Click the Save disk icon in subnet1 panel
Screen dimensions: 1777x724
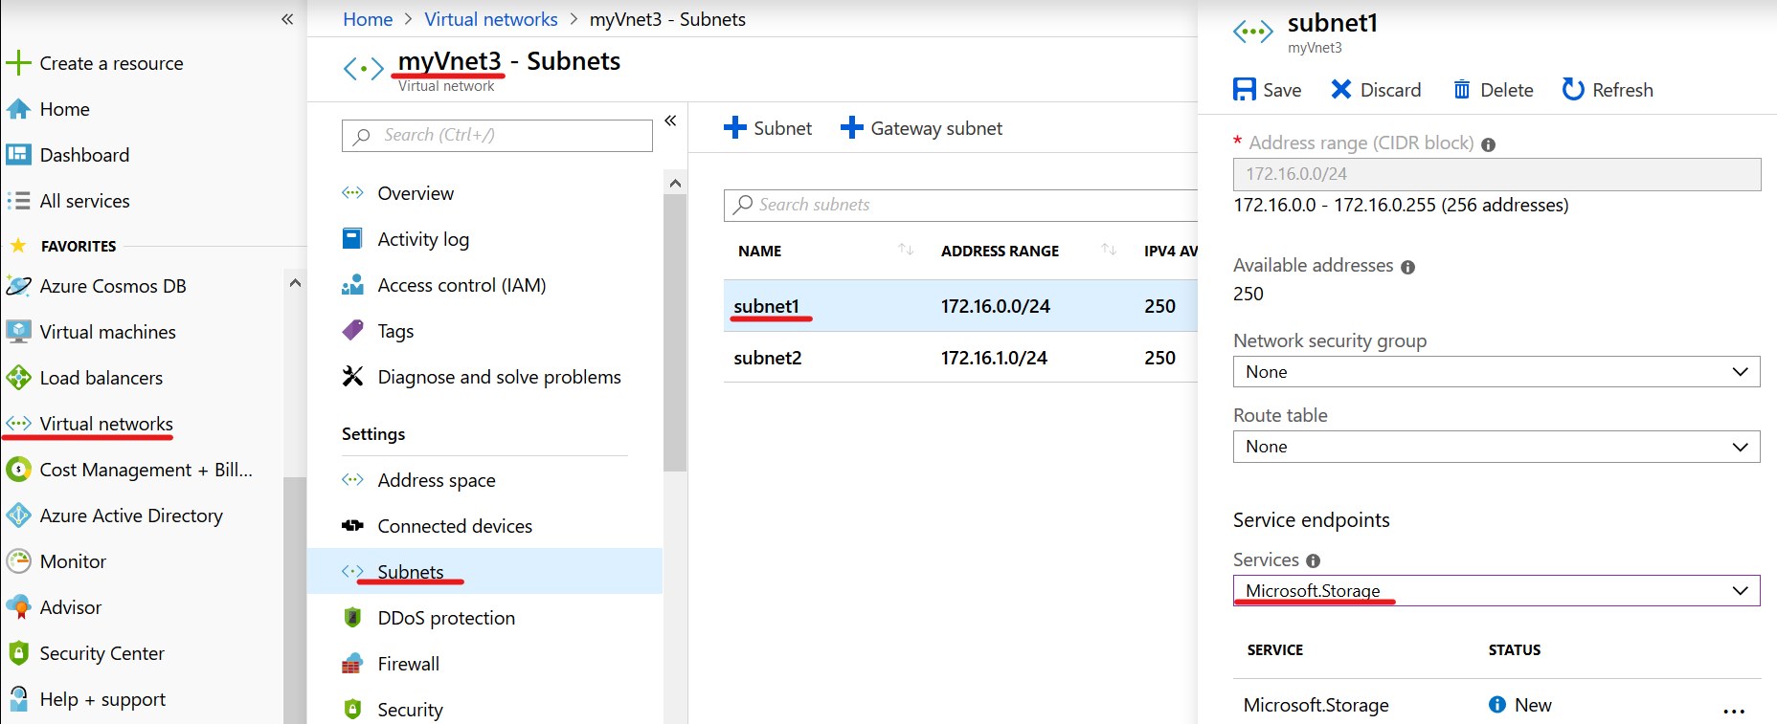click(1245, 90)
